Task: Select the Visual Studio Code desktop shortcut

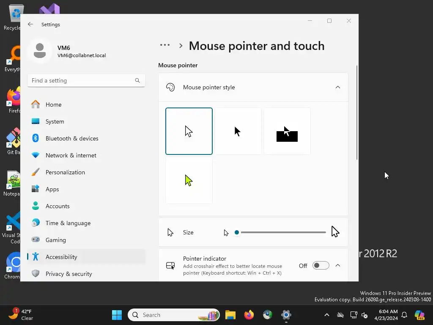Action: (x=11, y=228)
